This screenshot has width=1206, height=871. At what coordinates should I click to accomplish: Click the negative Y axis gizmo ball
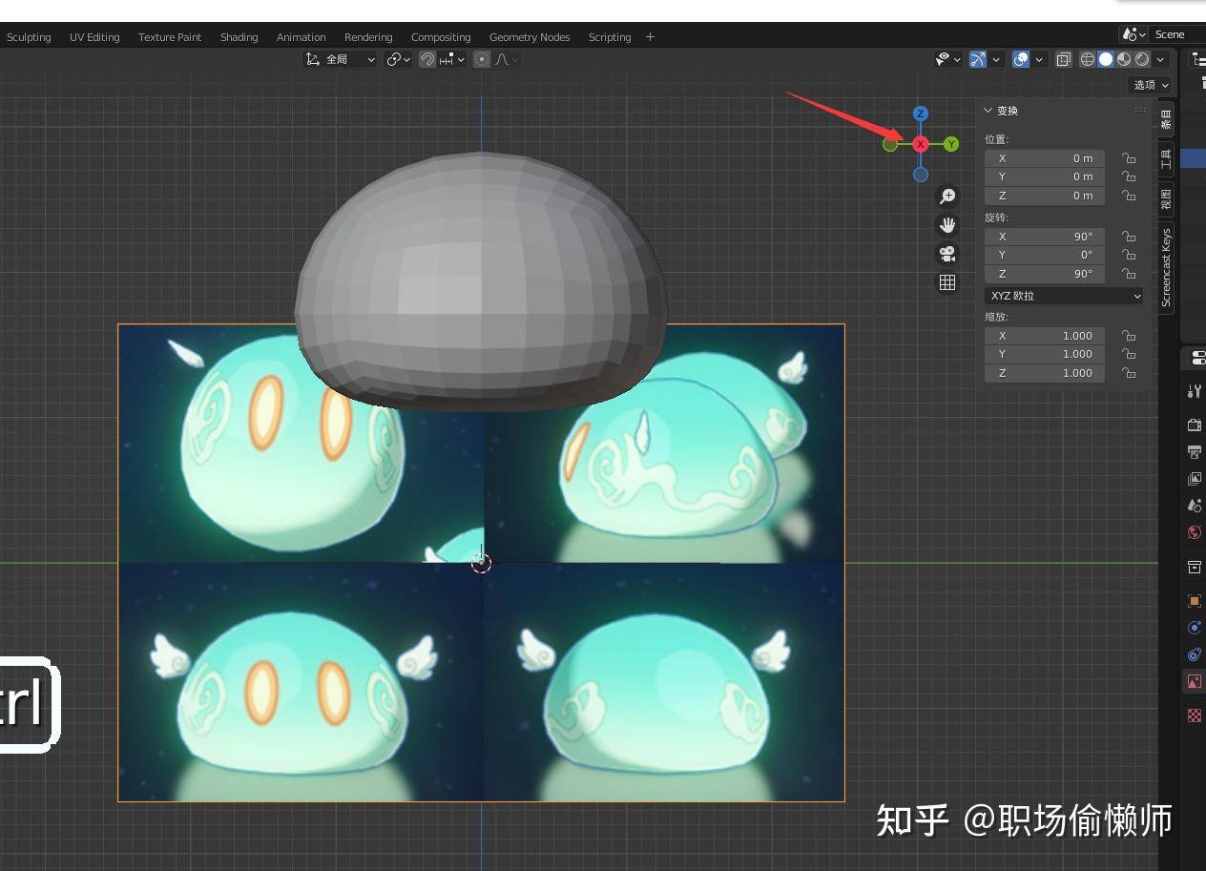tap(890, 144)
